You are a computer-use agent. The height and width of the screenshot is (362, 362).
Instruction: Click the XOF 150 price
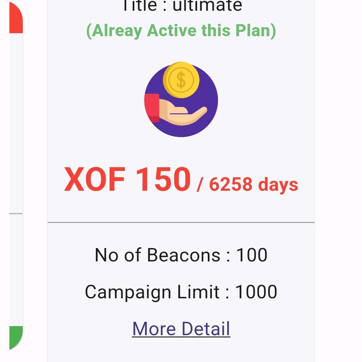tap(127, 180)
